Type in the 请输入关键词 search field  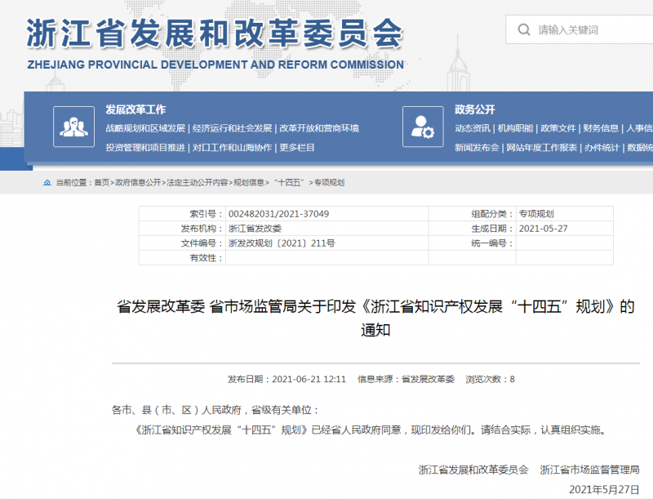[592, 30]
